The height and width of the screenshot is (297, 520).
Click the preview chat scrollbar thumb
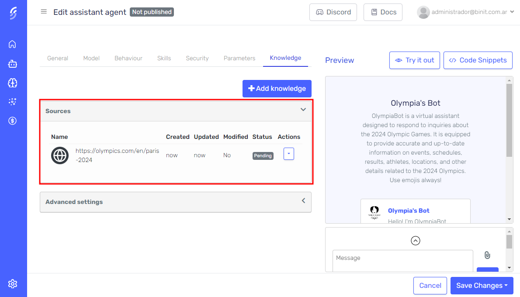(x=509, y=120)
